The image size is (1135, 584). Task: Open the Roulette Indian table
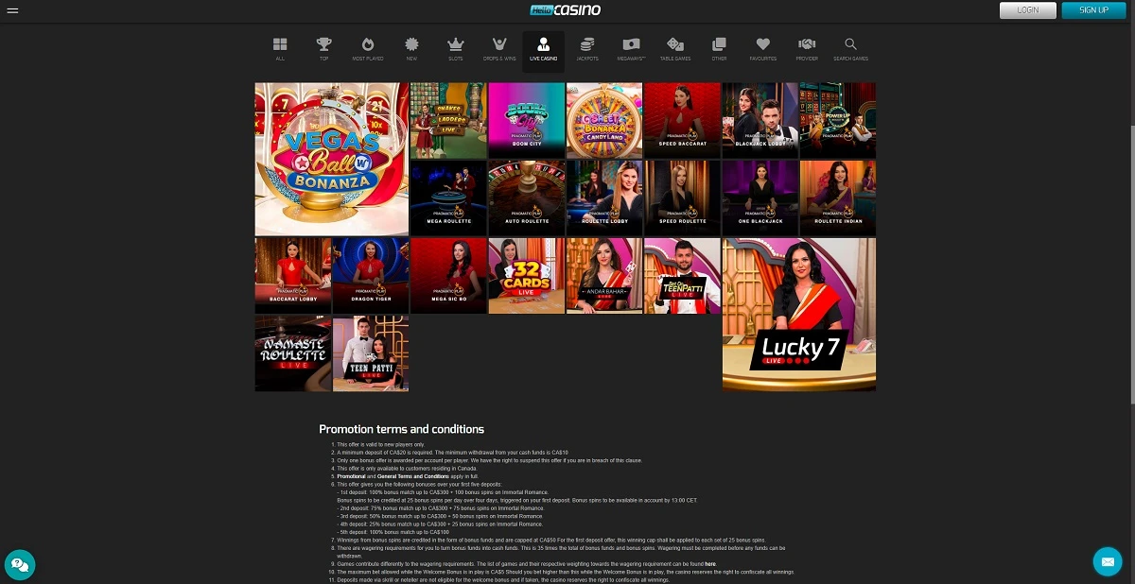click(838, 198)
